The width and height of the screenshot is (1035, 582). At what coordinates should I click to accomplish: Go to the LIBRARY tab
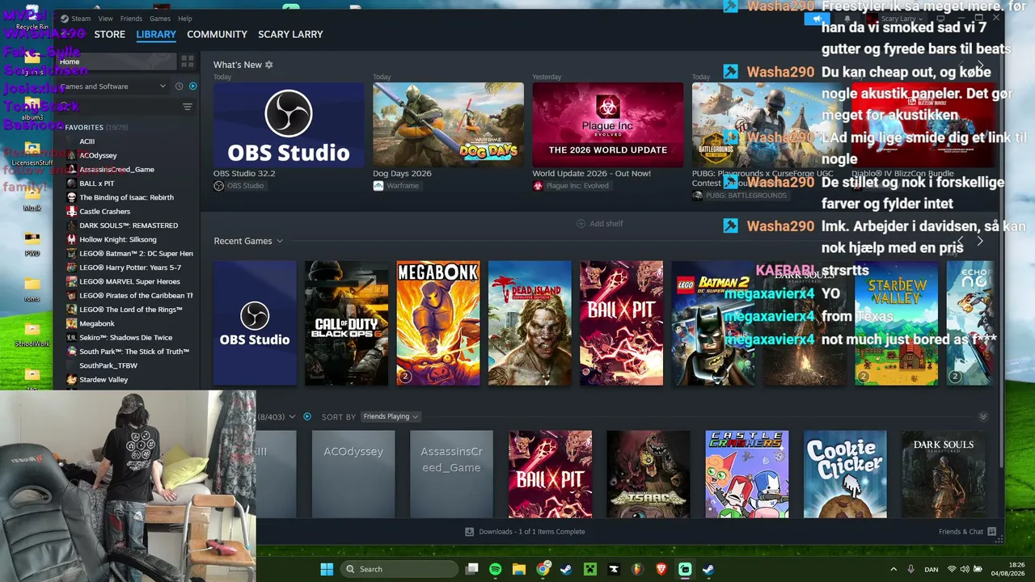click(156, 35)
